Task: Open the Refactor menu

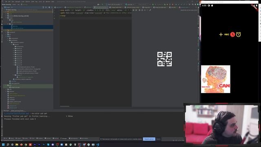Action: pos(28,2)
